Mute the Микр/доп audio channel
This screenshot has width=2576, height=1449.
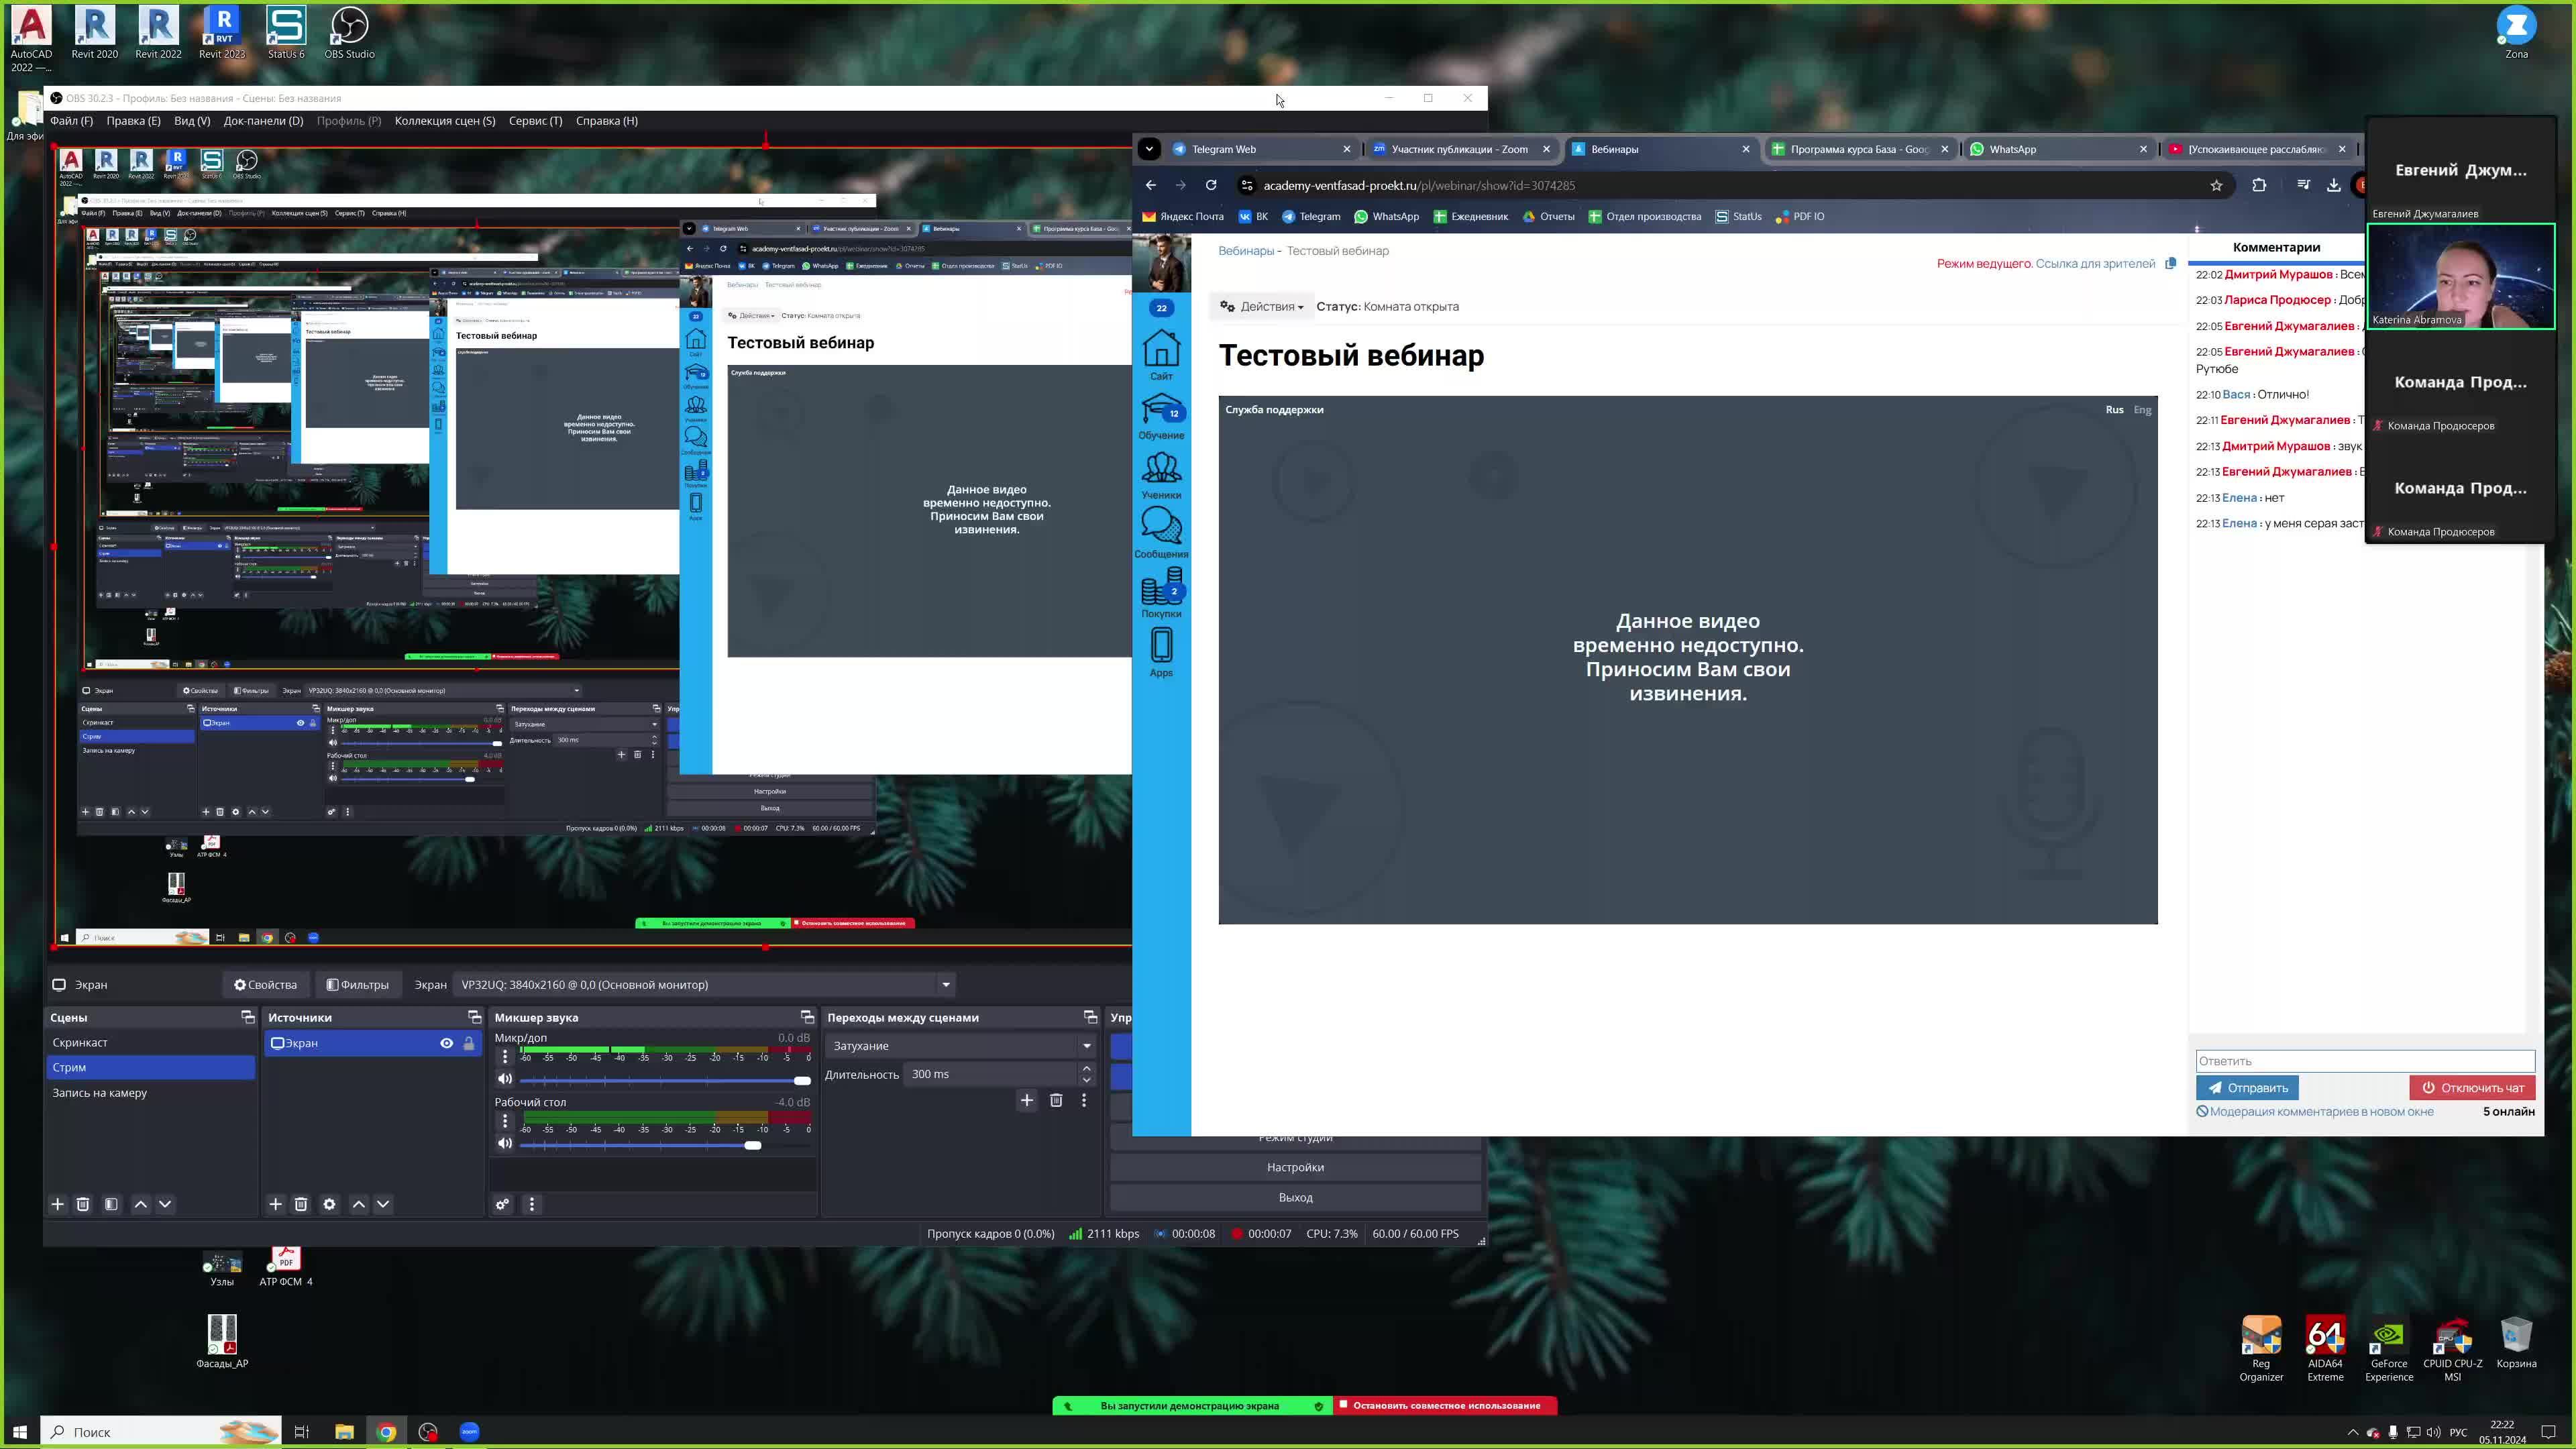tap(505, 1079)
